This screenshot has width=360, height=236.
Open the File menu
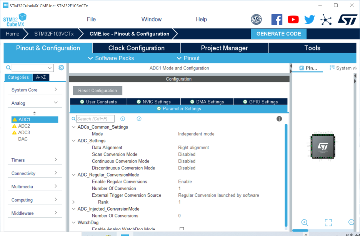click(x=91, y=20)
